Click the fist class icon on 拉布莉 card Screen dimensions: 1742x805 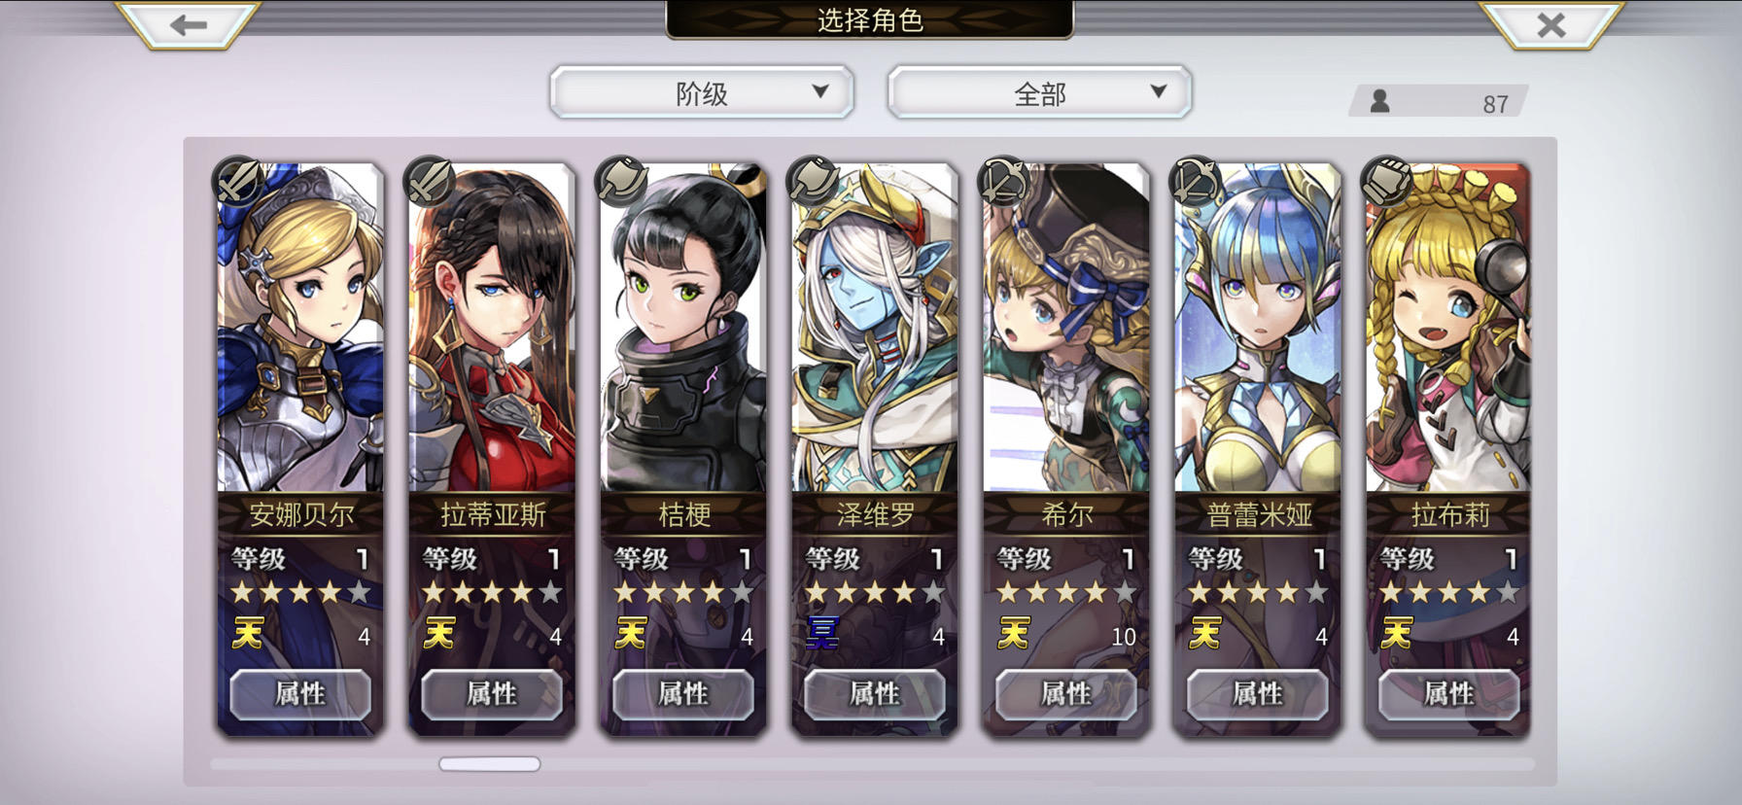tap(1386, 180)
